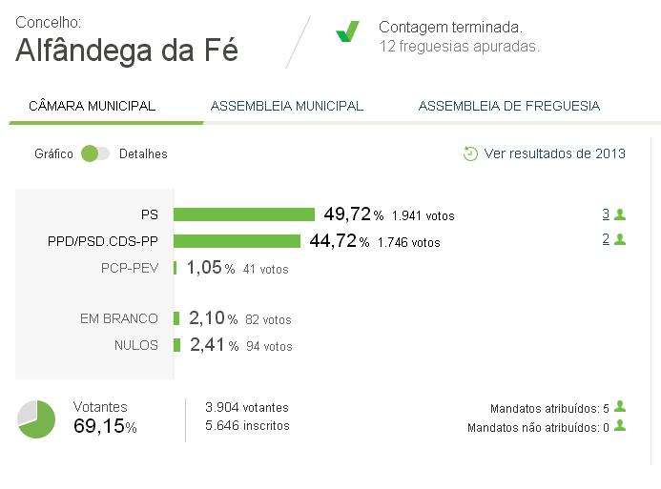The width and height of the screenshot is (661, 489).
Task: Switch to the Assembleia de Freguesia tab
Action: tap(509, 106)
